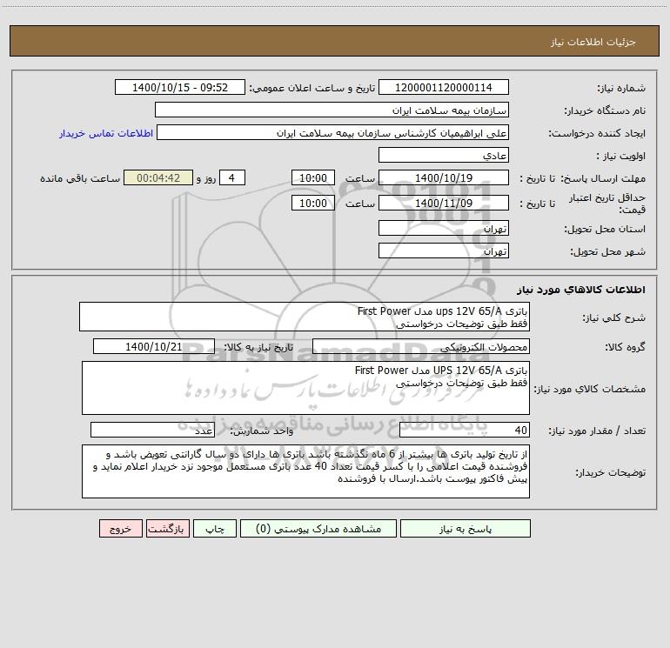Click section heading اطلاعات کالاهای مورد نیاز
The image size is (670, 648).
pyautogui.click(x=581, y=290)
